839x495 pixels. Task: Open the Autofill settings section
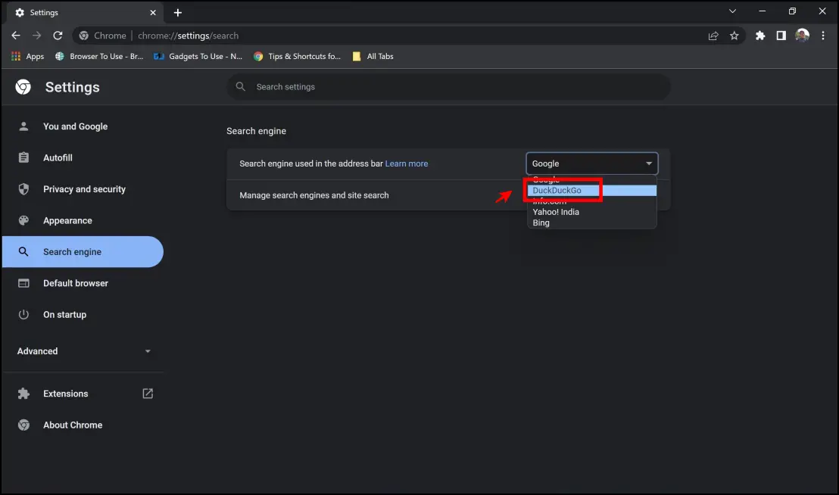[83, 157]
